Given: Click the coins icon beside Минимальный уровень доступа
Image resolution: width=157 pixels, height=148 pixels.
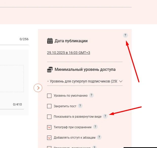Looking at the screenshot, I should (50, 70).
